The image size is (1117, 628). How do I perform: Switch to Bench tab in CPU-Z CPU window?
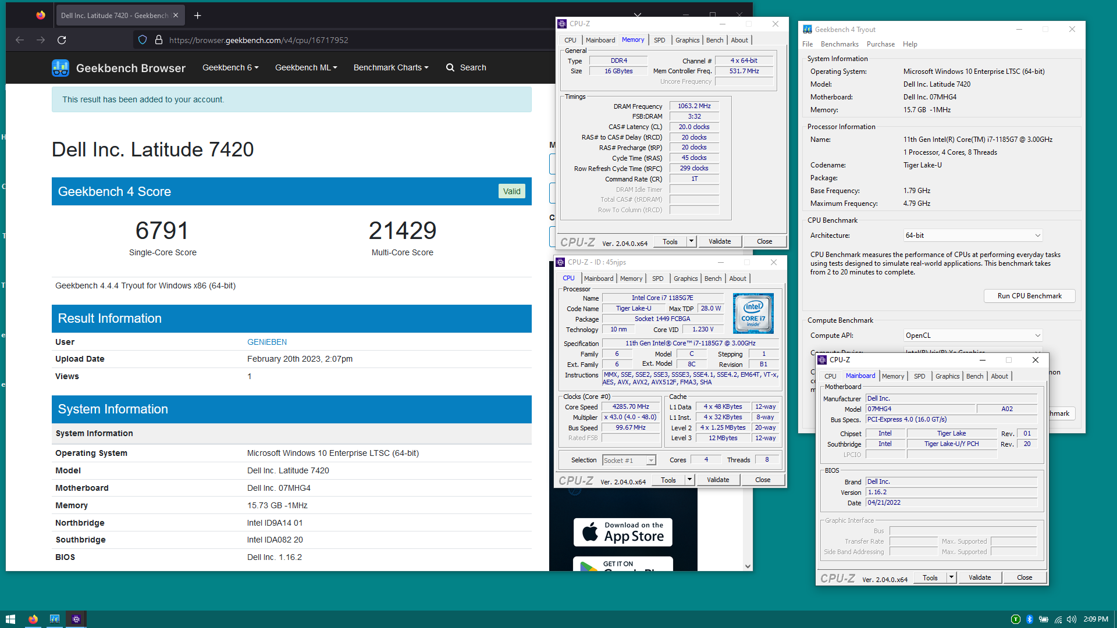(713, 279)
